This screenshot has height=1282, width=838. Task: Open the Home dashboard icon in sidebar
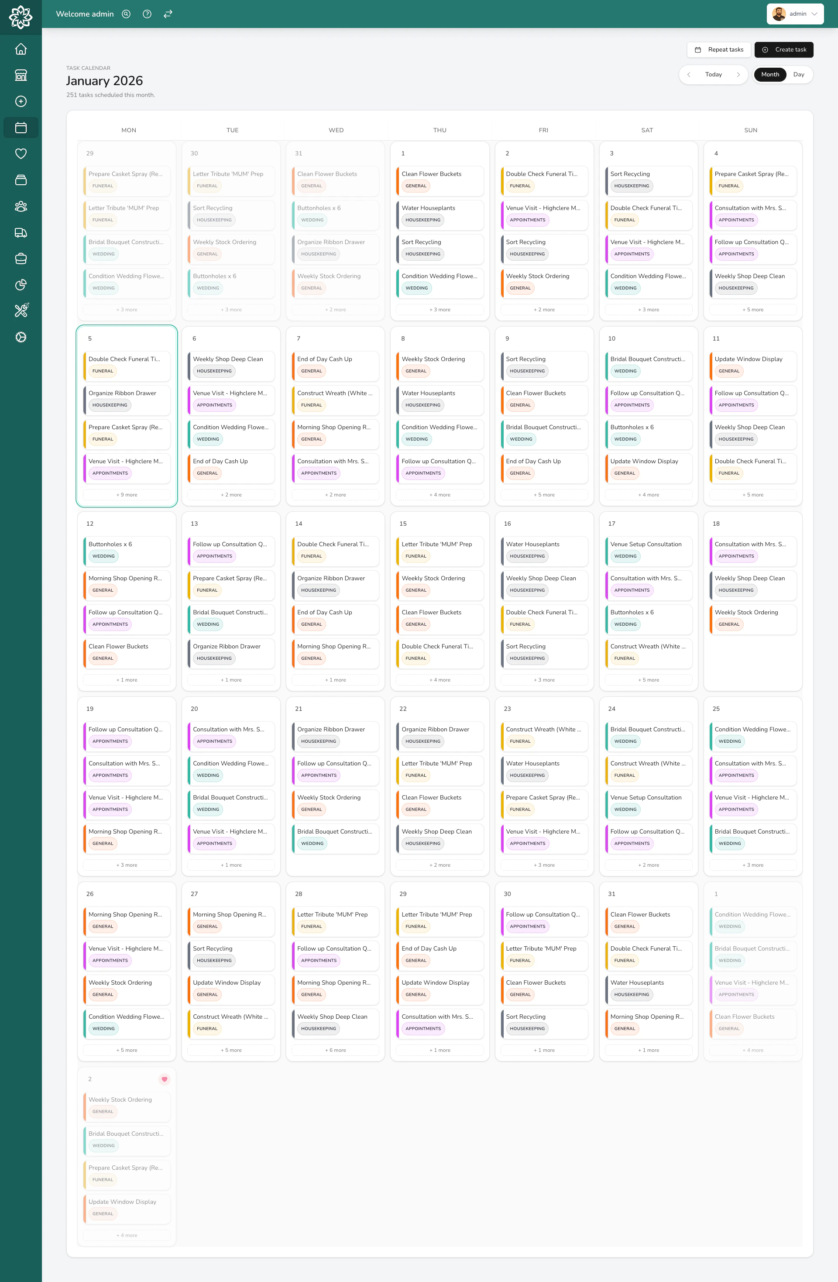coord(21,48)
